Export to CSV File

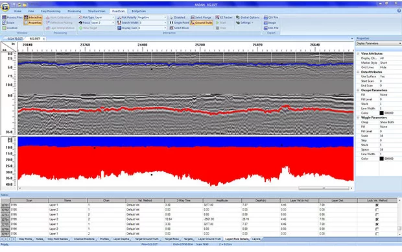tap(271, 18)
